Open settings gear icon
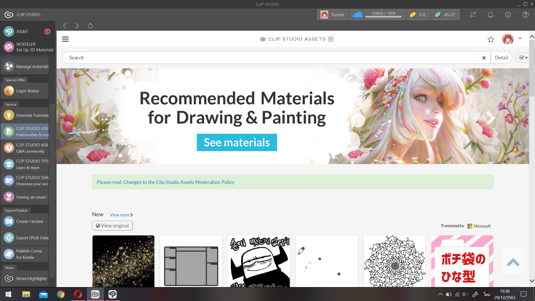This screenshot has height=301, width=535. point(508,15)
